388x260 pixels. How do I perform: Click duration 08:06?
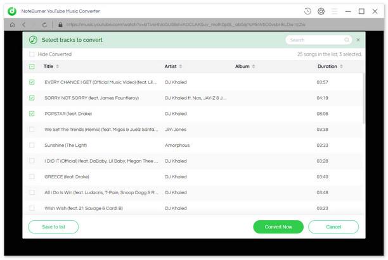pos(323,114)
